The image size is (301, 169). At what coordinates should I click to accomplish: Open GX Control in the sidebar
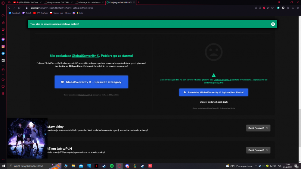click(3, 16)
